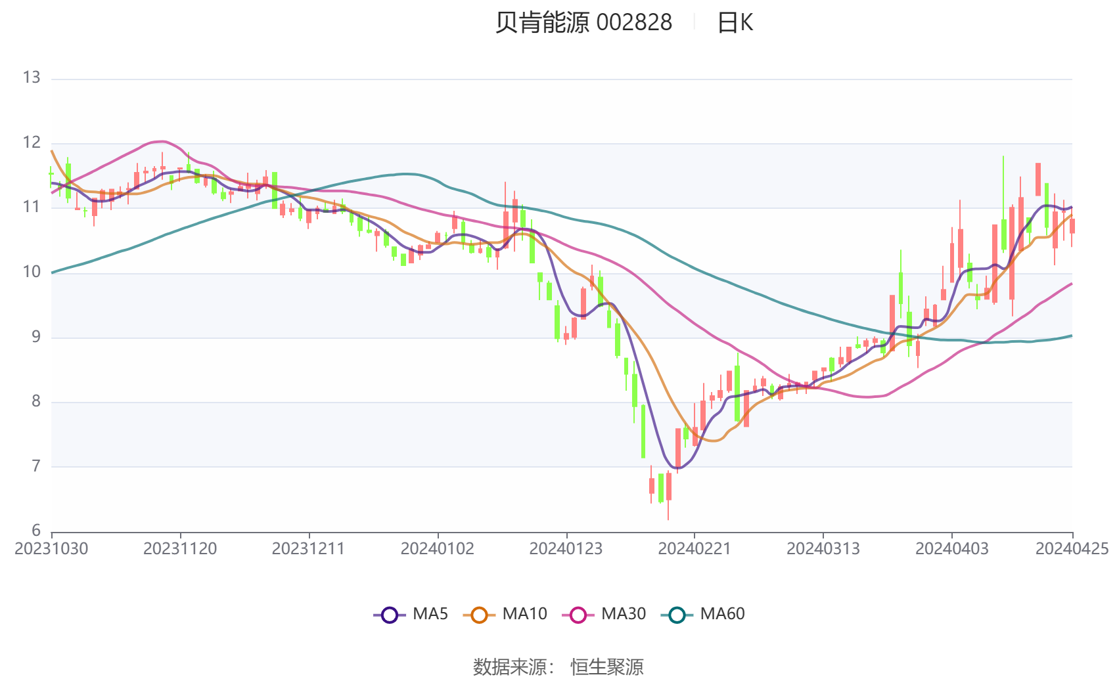Click the x-axis date 20231120

180,549
